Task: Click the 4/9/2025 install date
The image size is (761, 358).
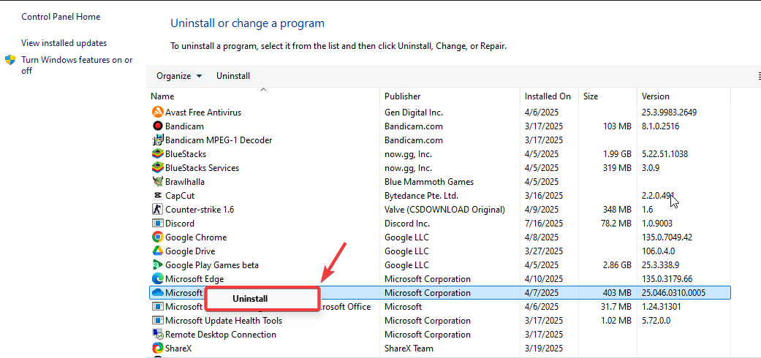Action: pos(542,210)
